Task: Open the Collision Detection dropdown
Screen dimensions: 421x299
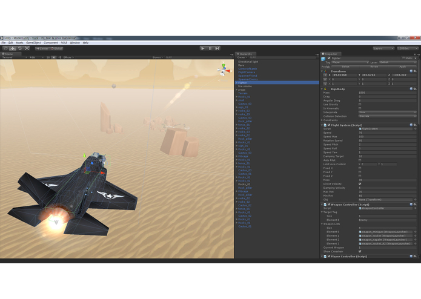Action: [x=388, y=116]
